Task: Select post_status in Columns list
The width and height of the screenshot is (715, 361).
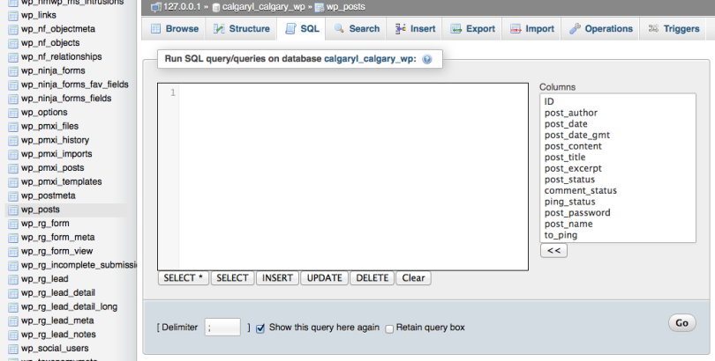Action: pos(617,180)
